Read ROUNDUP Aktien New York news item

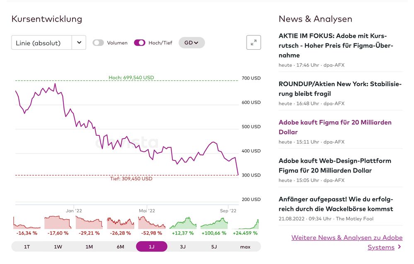click(340, 89)
